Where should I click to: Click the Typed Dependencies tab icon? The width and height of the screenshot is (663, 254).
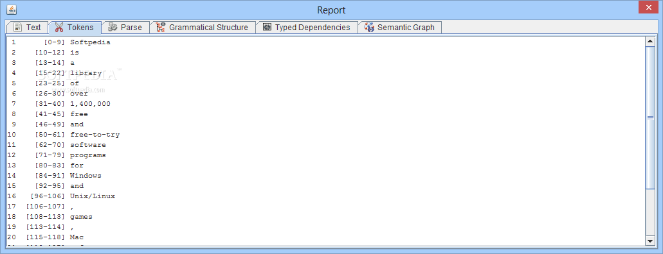(x=267, y=28)
